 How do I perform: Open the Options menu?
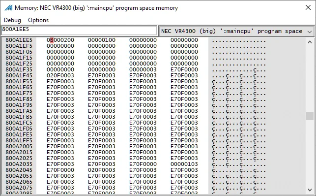[38, 20]
